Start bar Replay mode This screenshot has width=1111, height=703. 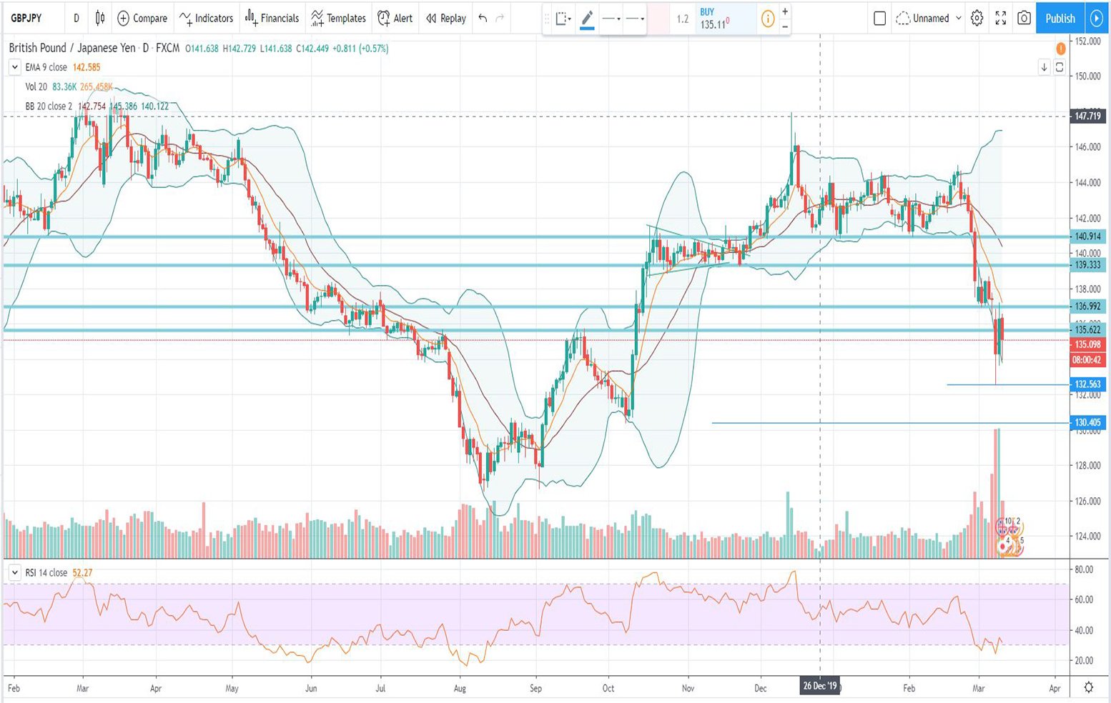[445, 18]
